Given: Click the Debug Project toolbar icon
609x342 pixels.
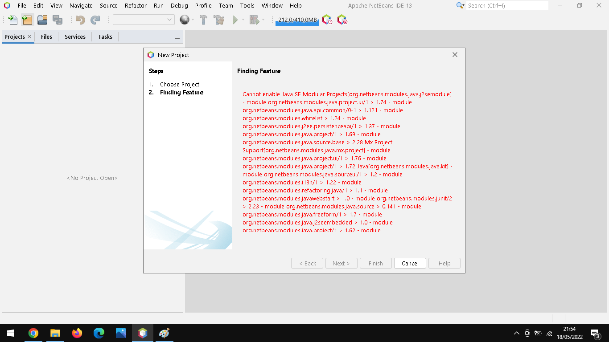Looking at the screenshot, I should pyautogui.click(x=254, y=20).
